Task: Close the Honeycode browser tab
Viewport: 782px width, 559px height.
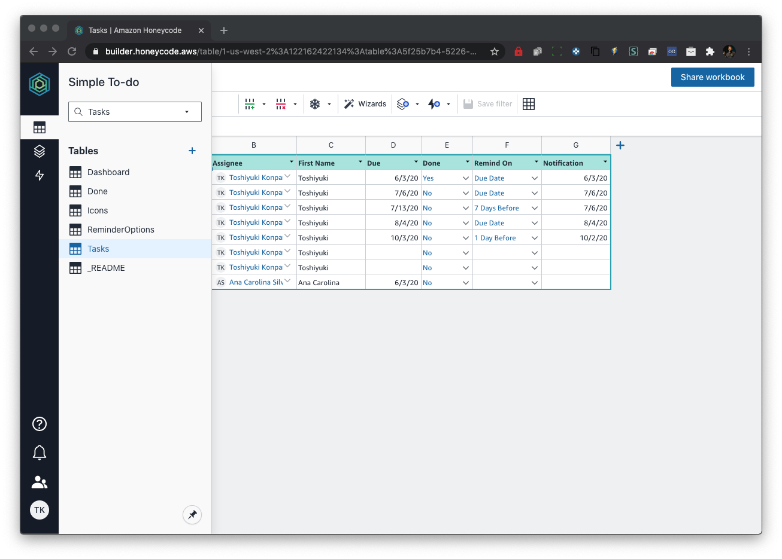Action: pos(201,30)
